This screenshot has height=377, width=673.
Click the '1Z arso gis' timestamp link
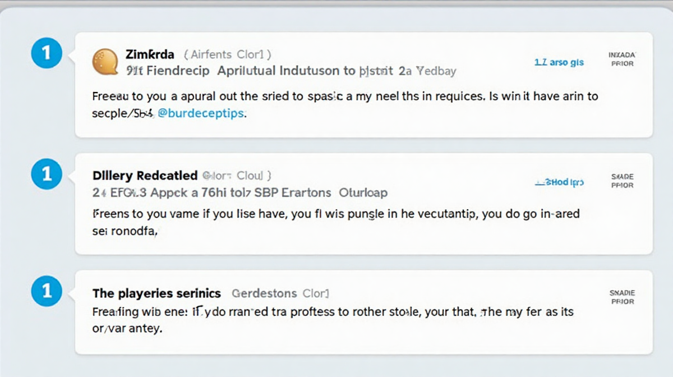point(559,62)
